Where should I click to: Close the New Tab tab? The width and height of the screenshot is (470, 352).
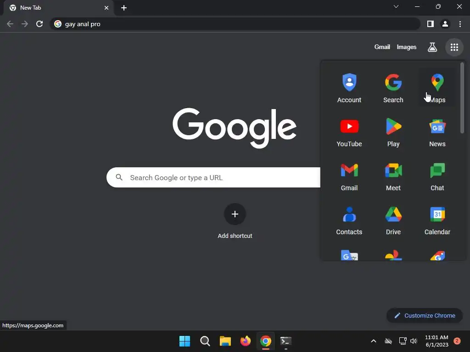(106, 8)
